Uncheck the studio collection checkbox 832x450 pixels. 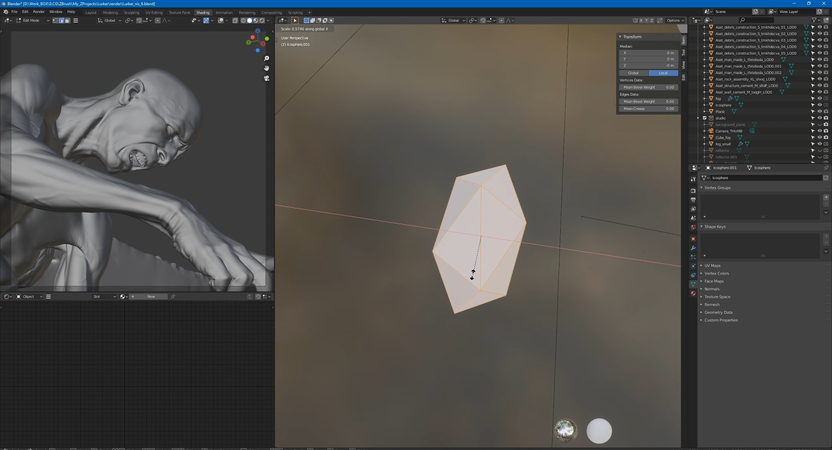pyautogui.click(x=705, y=118)
